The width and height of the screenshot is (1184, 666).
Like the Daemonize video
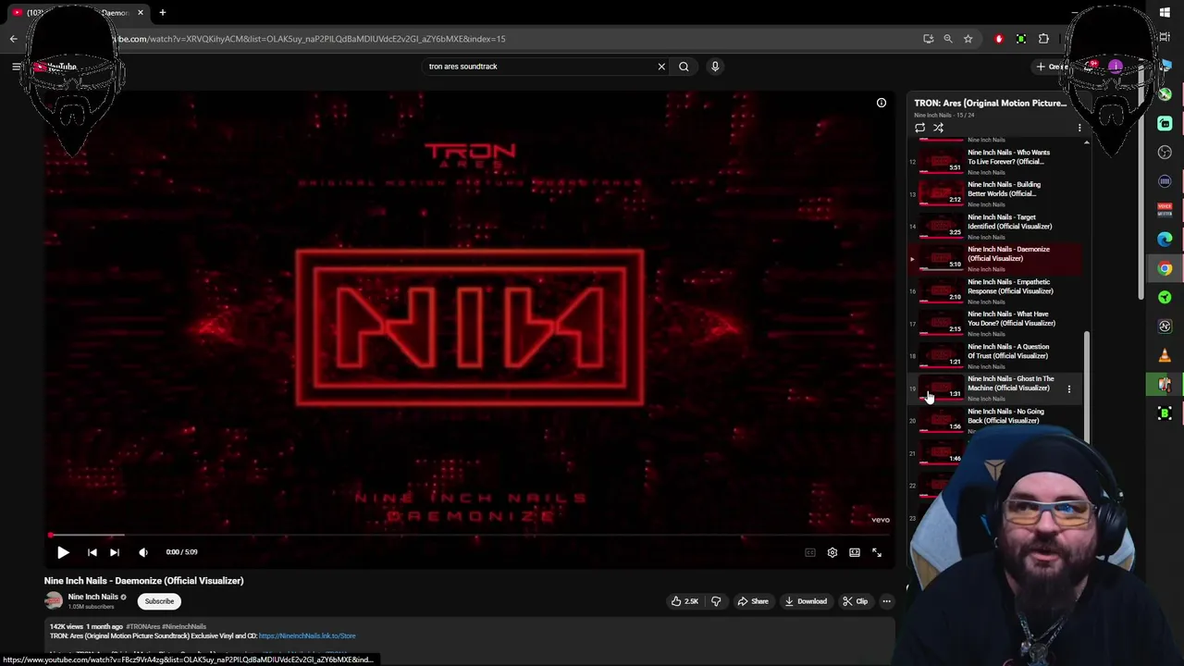coord(684,601)
